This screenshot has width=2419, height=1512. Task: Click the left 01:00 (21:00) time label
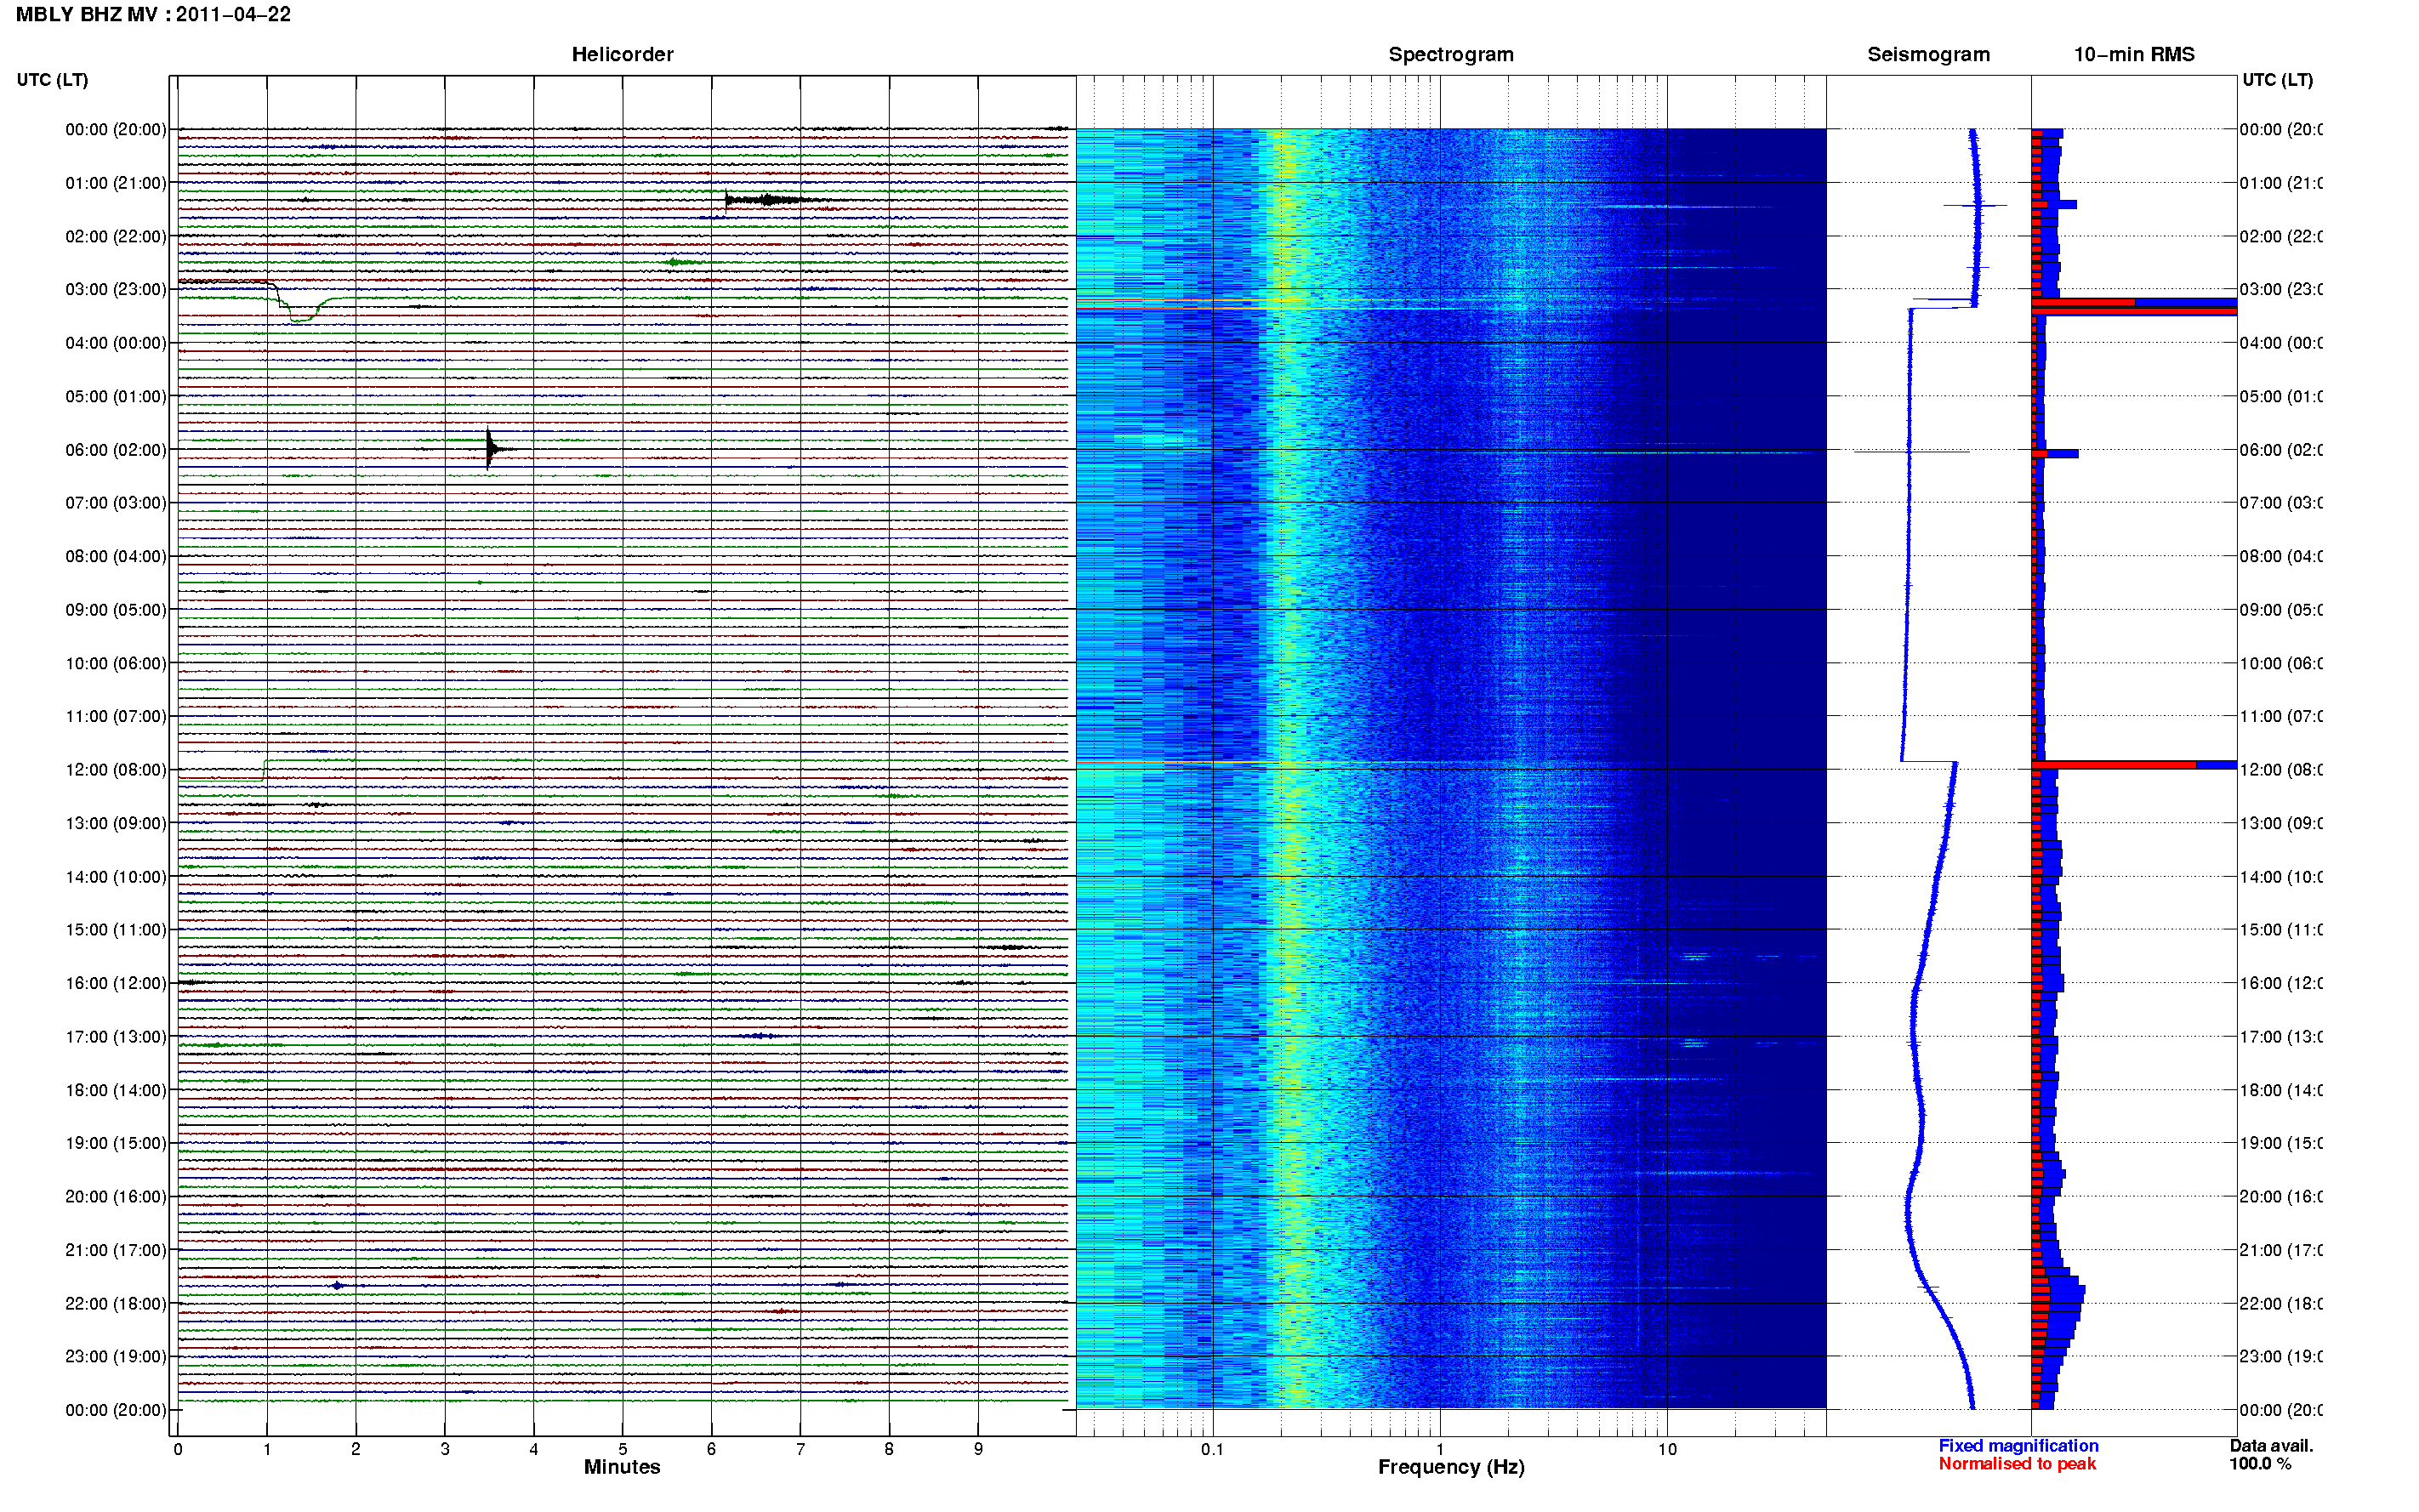tap(116, 182)
